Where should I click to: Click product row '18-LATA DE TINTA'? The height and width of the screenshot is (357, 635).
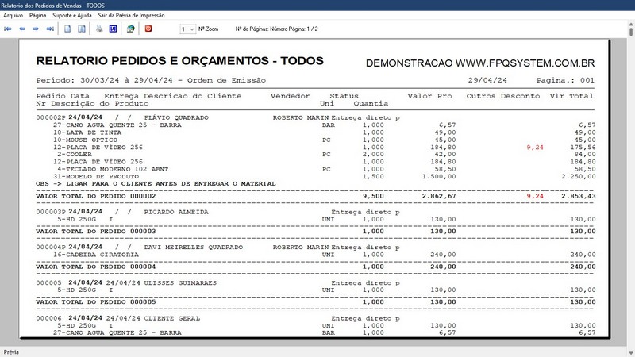click(x=87, y=132)
